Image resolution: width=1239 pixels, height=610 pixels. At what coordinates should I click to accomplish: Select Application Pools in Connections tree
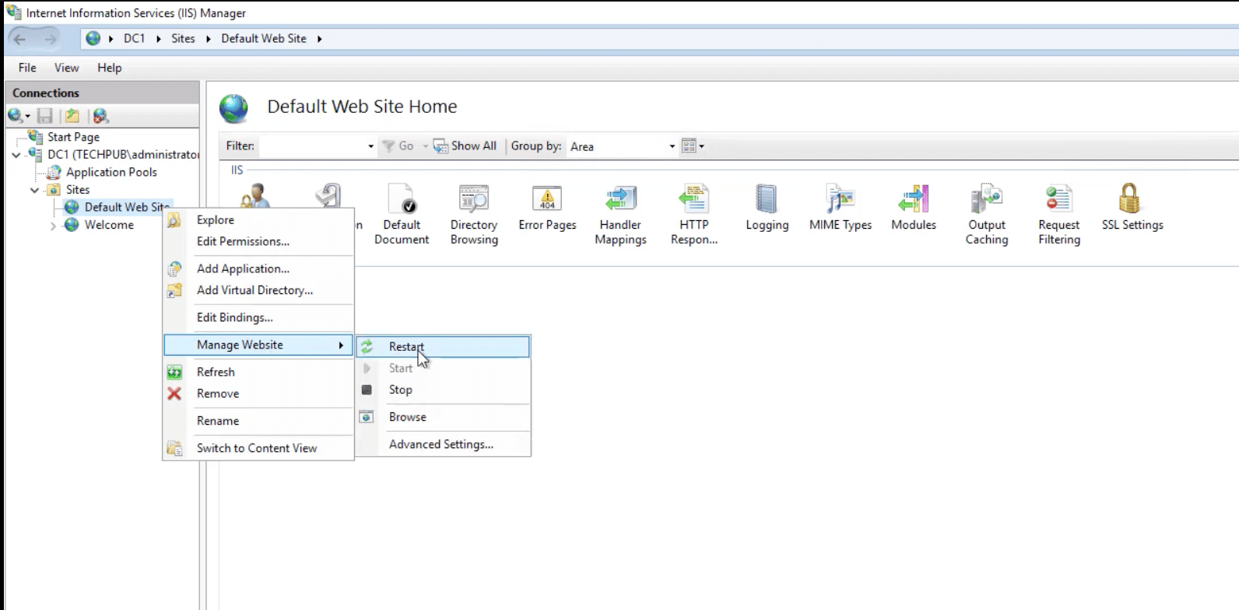[111, 173]
